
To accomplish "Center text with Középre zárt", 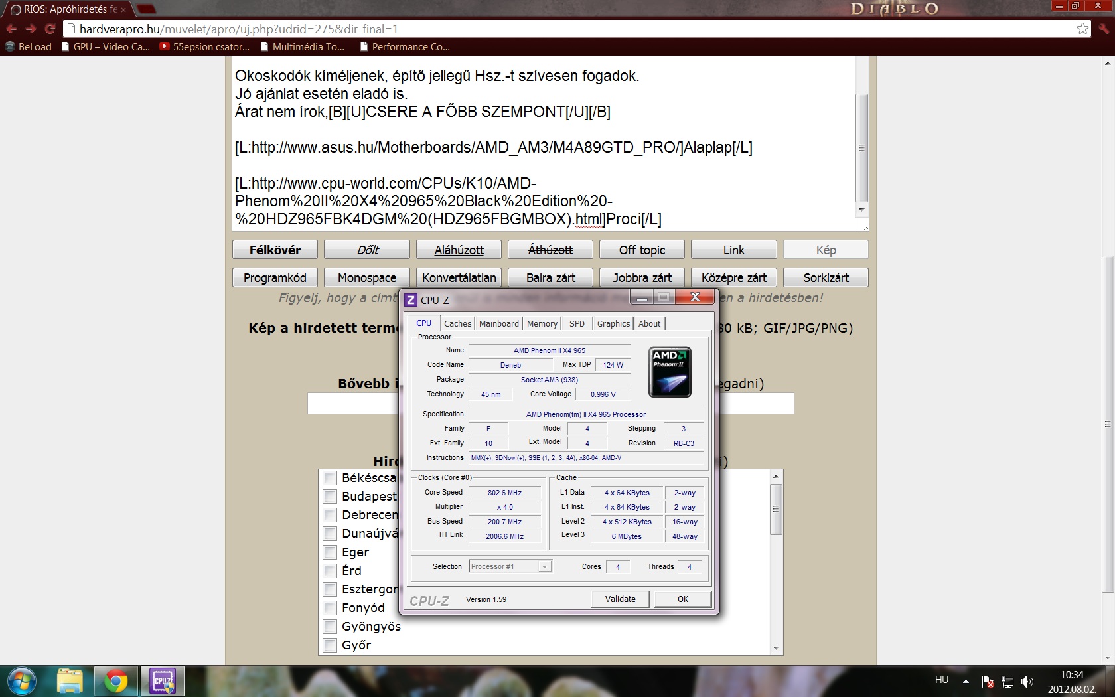I will (x=734, y=277).
